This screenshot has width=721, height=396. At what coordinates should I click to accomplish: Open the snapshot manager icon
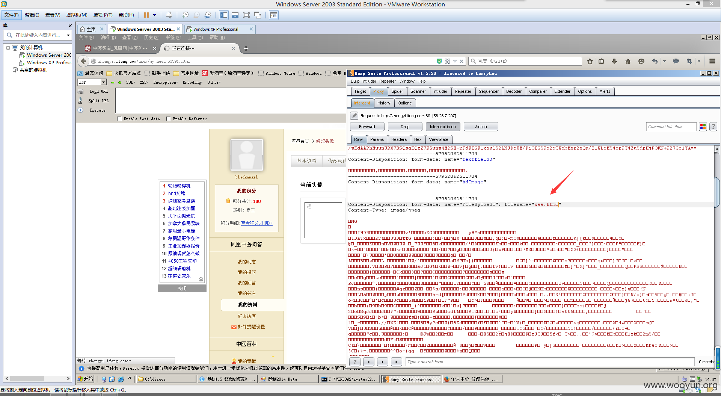point(208,15)
